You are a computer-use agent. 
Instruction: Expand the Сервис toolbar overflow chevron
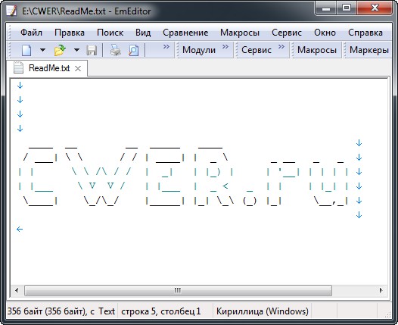tap(281, 47)
